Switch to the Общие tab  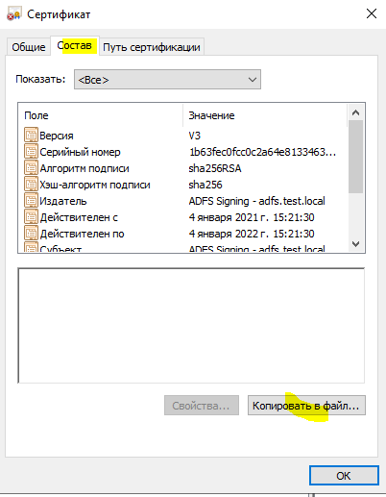point(29,47)
